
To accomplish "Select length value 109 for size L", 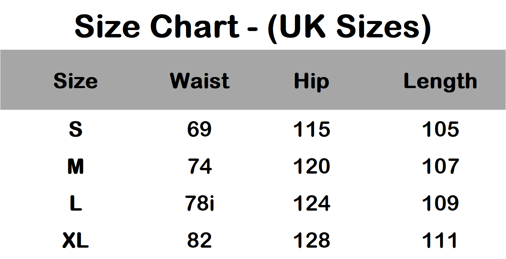I will (x=440, y=203).
